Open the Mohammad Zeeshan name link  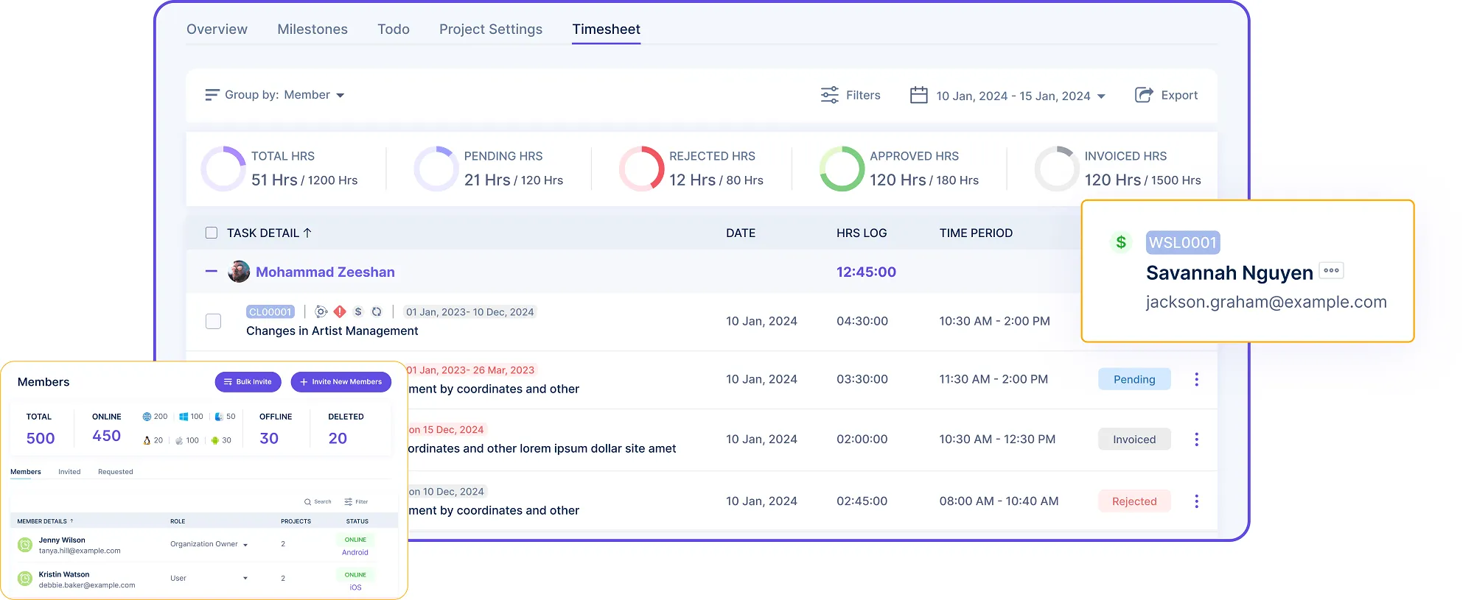pyautogui.click(x=325, y=272)
